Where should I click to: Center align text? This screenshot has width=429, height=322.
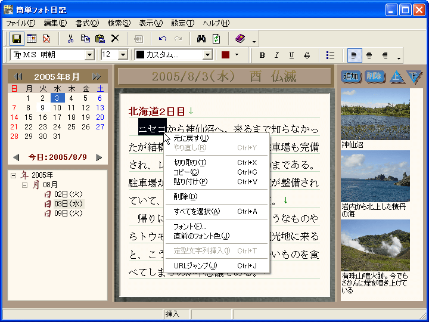[x=369, y=55]
